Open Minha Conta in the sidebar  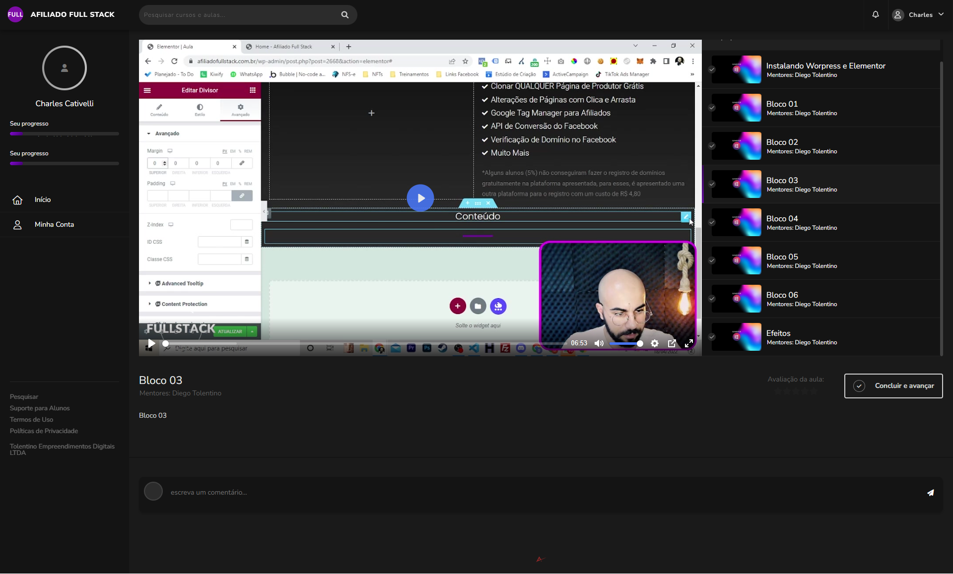54,225
